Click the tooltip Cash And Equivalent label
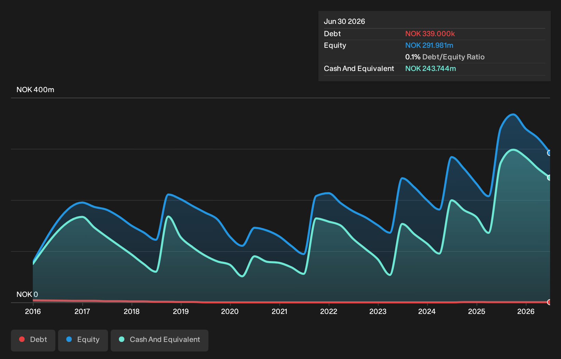 coord(359,69)
